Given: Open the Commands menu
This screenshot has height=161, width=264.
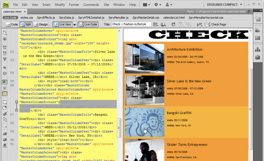Looking at the screenshot, I should (91, 5).
